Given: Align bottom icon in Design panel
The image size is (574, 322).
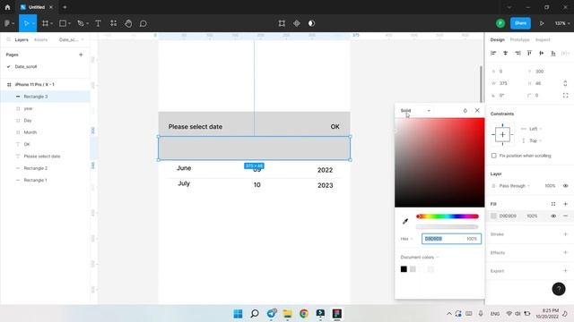Looking at the screenshot, I should tap(553, 54).
